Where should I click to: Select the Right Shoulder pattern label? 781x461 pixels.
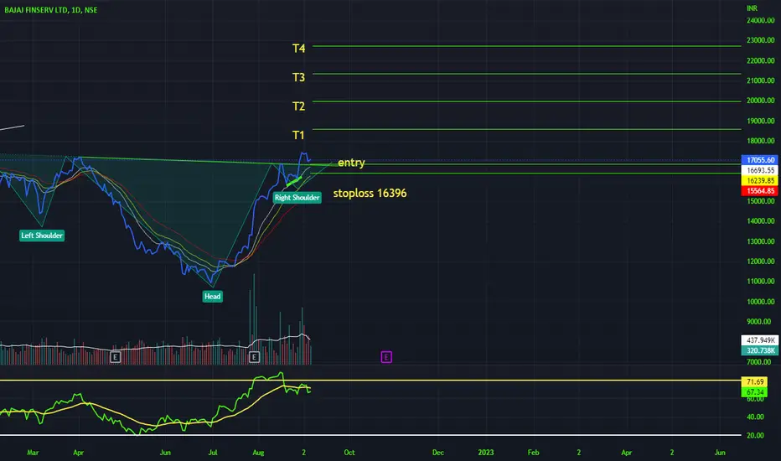click(297, 197)
